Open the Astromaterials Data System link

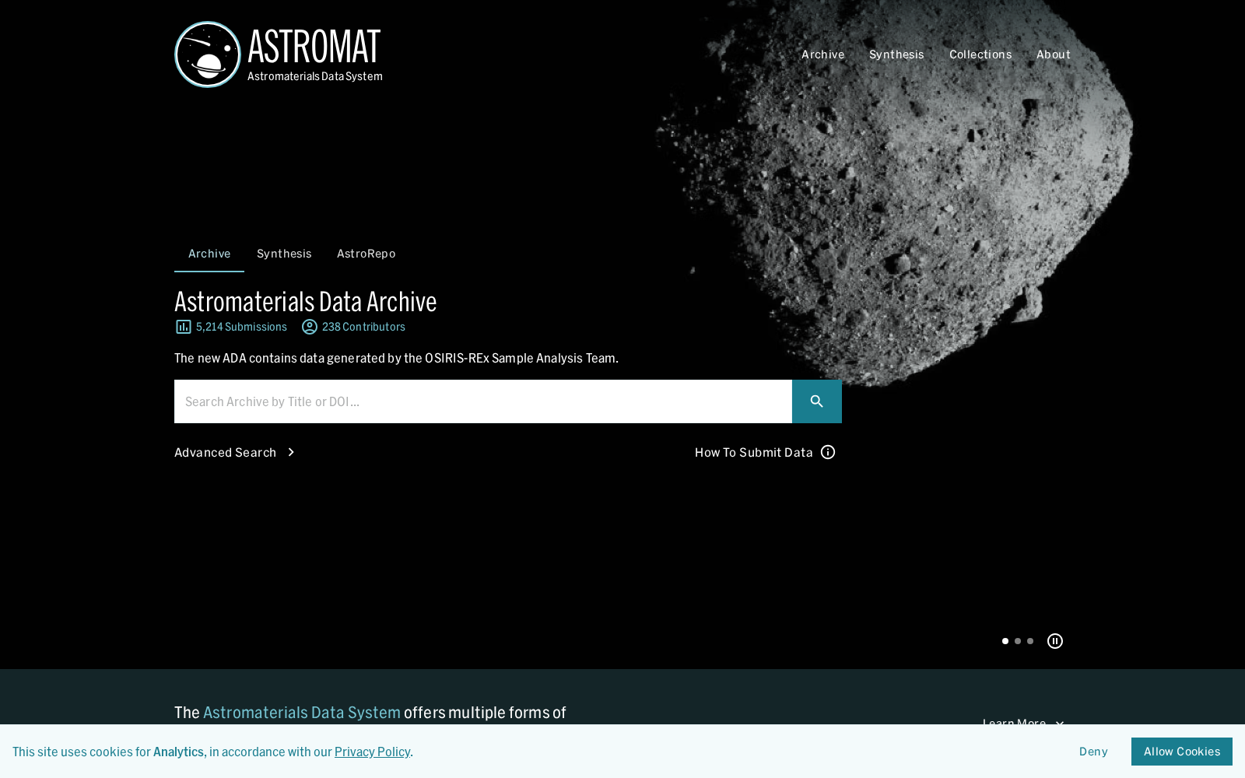coord(302,712)
